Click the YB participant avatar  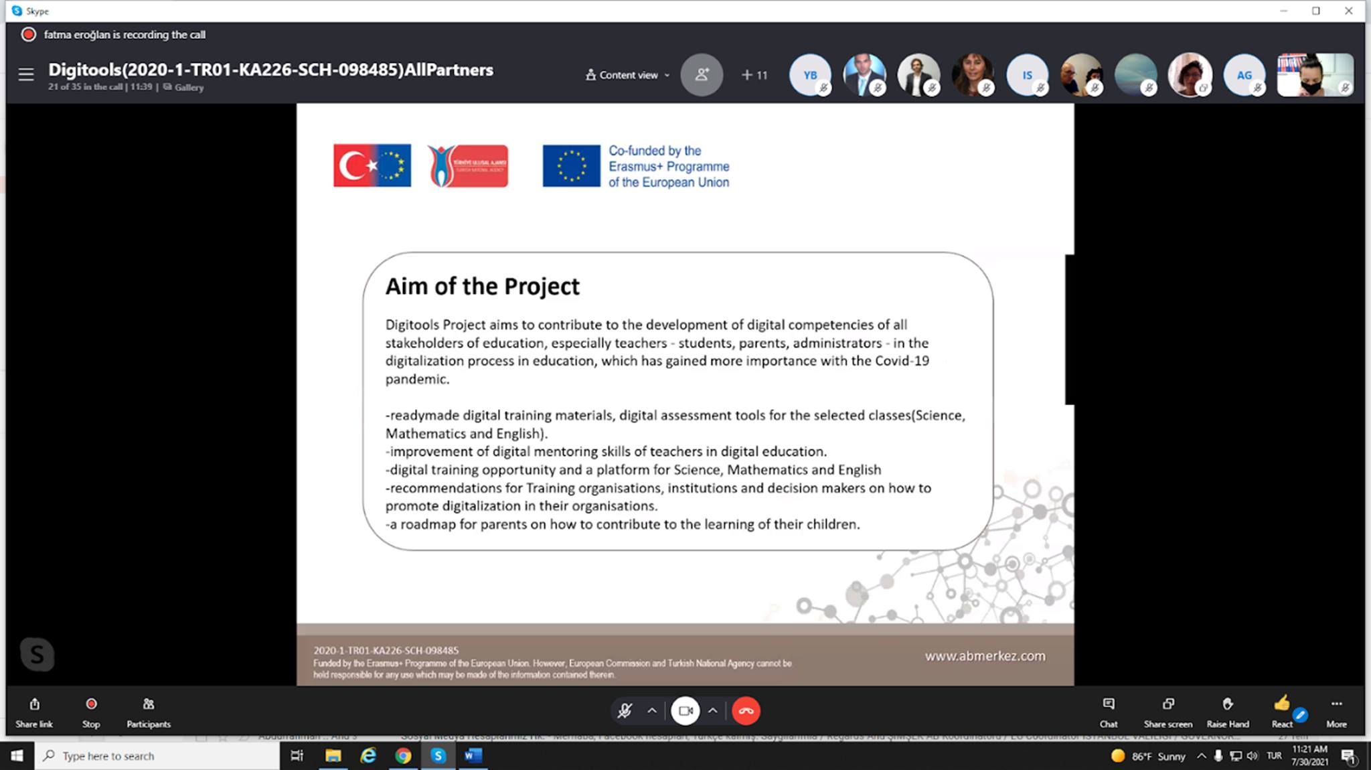(x=810, y=75)
